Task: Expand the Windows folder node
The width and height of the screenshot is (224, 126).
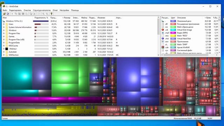Action: pyautogui.click(x=4, y=30)
